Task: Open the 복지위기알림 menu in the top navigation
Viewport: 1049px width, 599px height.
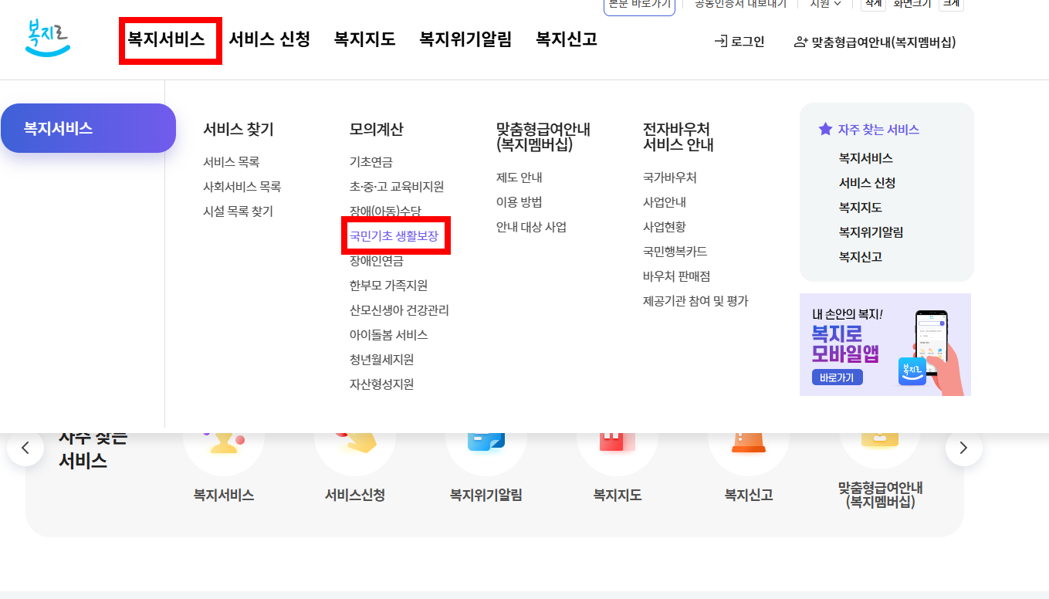Action: 465,39
